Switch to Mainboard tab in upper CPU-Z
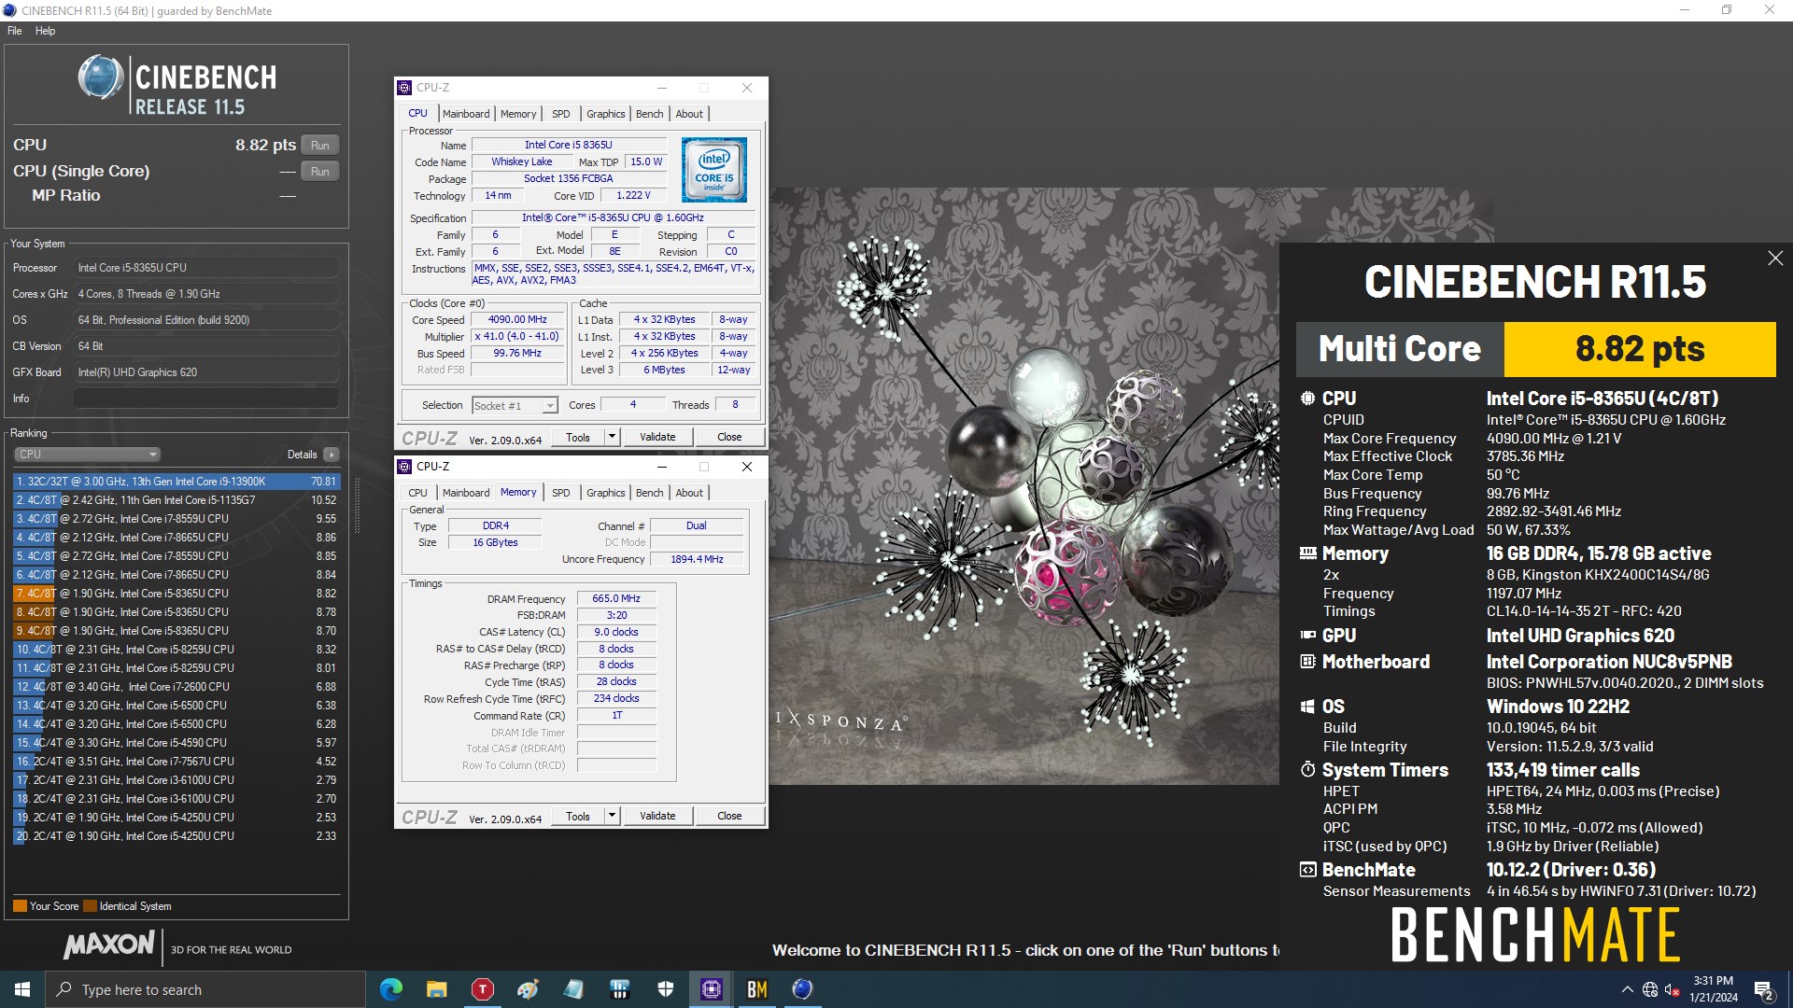The height and width of the screenshot is (1008, 1793). pyautogui.click(x=466, y=114)
